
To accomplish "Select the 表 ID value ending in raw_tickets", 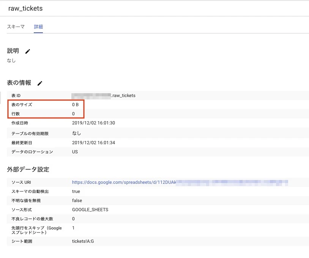I will click(104, 96).
